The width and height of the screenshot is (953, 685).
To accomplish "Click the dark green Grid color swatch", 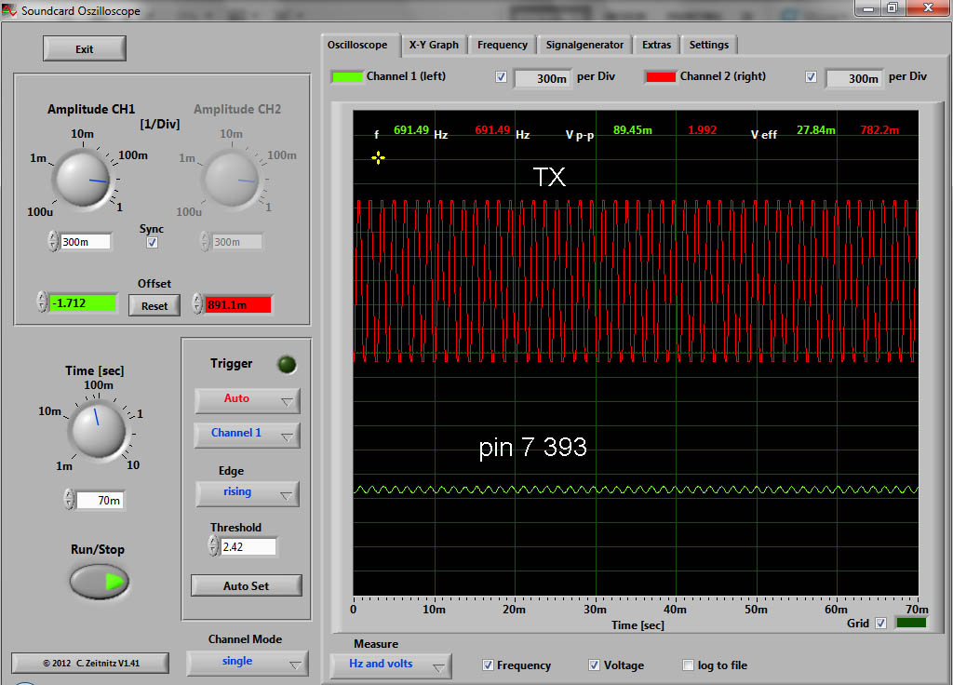I will pyautogui.click(x=910, y=623).
